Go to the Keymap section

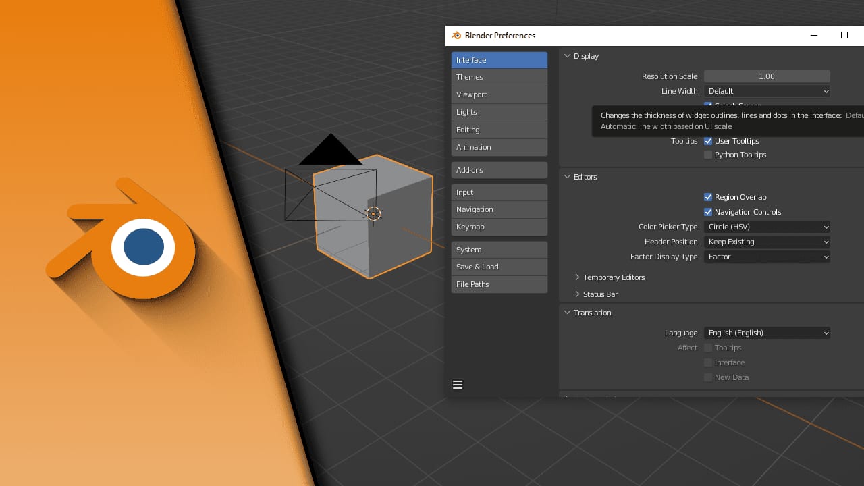point(500,227)
